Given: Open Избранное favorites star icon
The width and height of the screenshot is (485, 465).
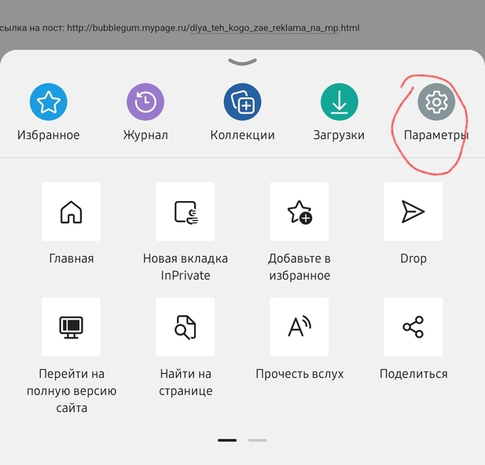Looking at the screenshot, I should (48, 102).
